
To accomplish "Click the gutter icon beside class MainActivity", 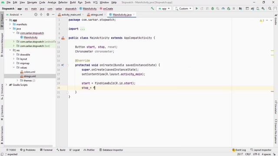I will pos(63,38).
